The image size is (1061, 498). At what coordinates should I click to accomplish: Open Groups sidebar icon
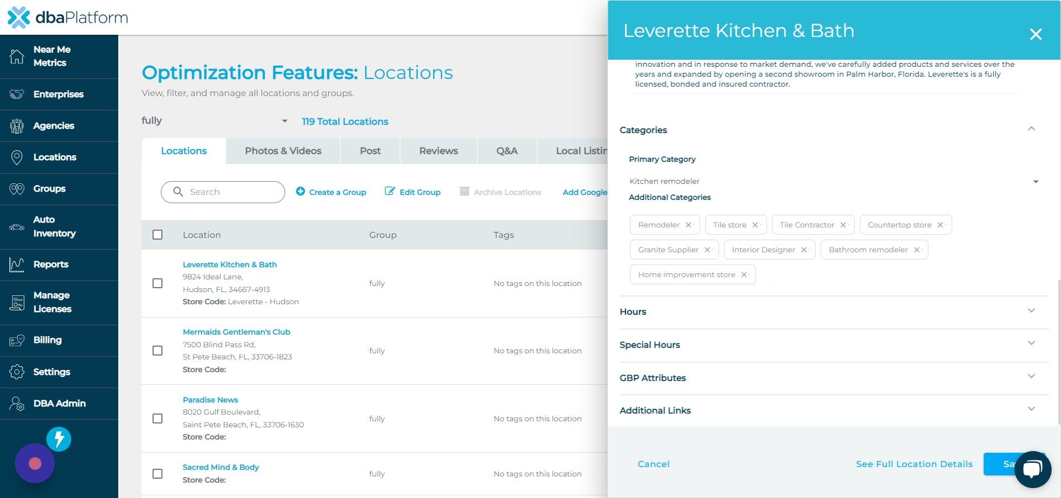[x=17, y=189]
